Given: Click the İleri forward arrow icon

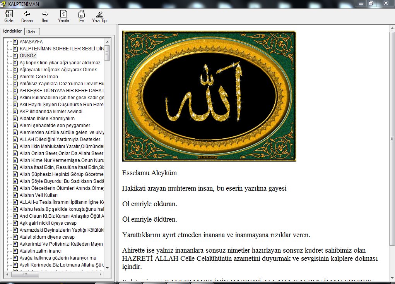Looking at the screenshot, I should [x=45, y=14].
